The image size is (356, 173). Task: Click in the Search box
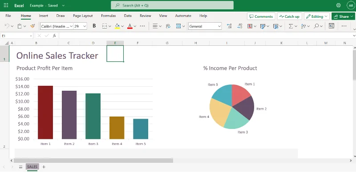click(172, 5)
